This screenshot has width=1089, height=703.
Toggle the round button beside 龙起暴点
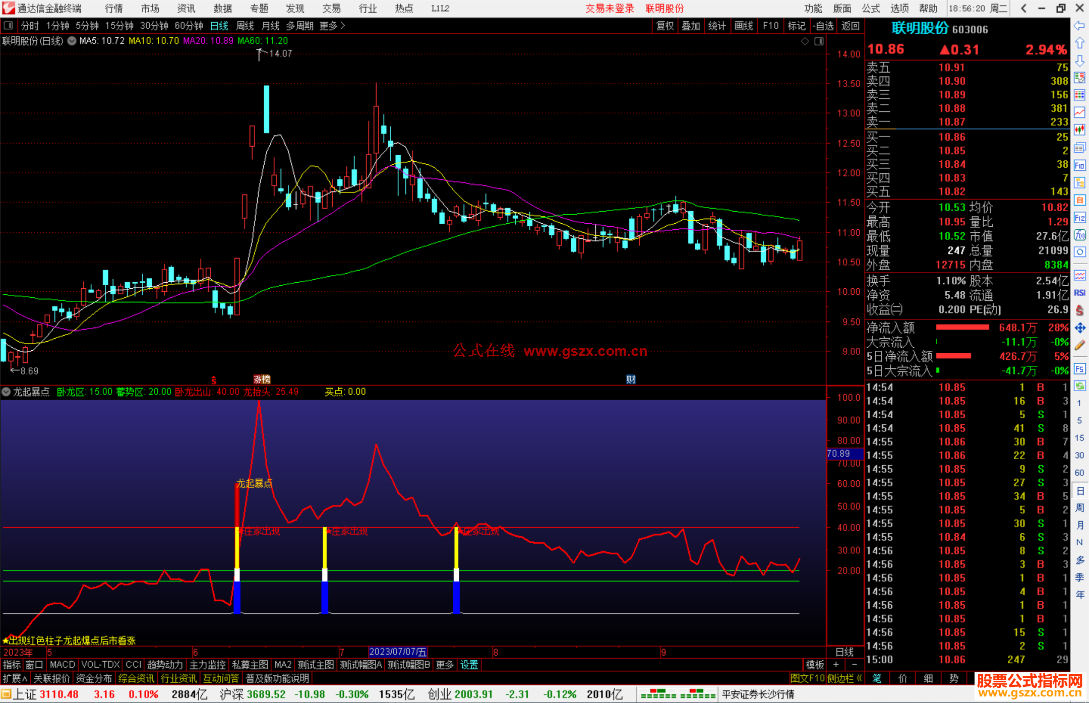(6, 392)
